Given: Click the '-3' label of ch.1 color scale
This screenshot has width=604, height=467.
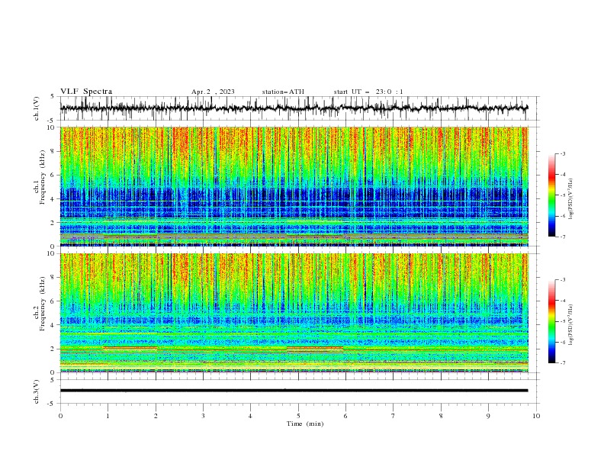Looking at the screenshot, I should click(x=563, y=153).
